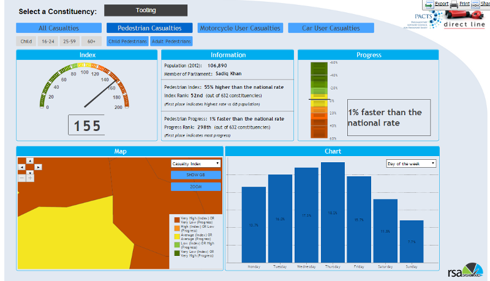The height and width of the screenshot is (281, 490).
Task: Click the Sunday bar in chart
Action: click(x=412, y=241)
